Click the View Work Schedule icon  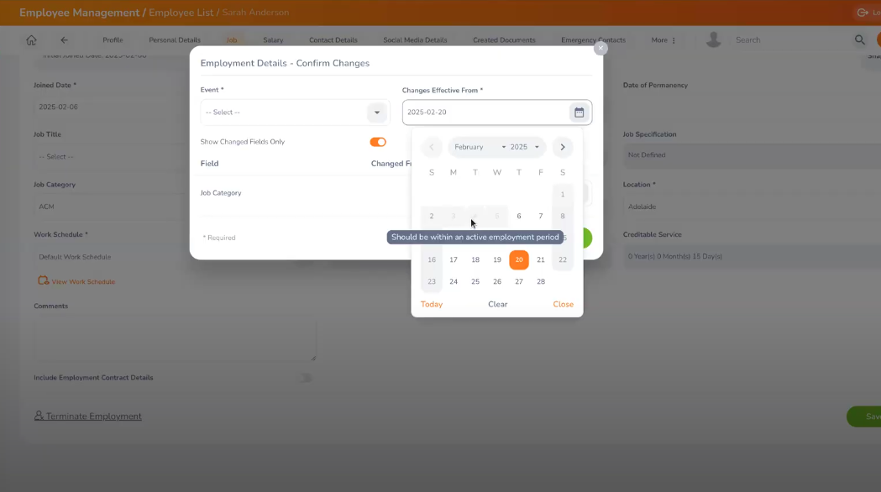[44, 280]
